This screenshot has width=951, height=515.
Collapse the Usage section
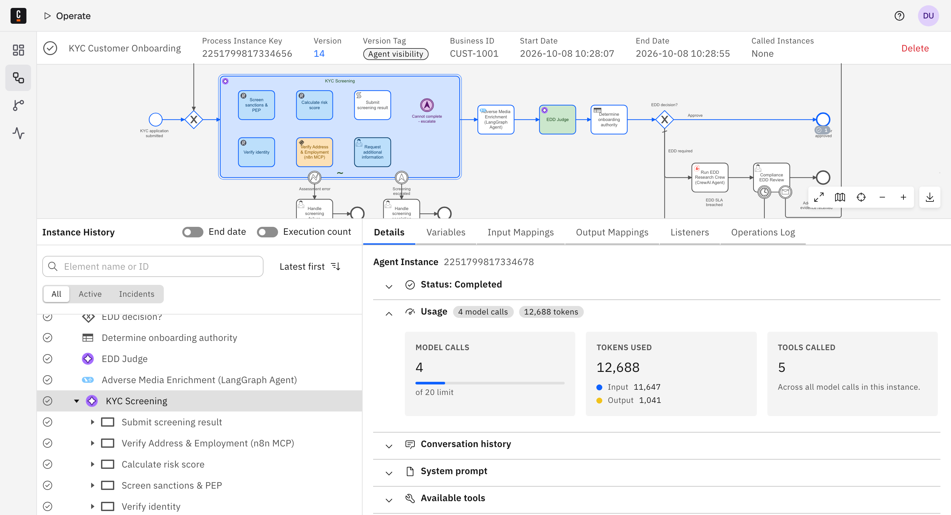(389, 313)
